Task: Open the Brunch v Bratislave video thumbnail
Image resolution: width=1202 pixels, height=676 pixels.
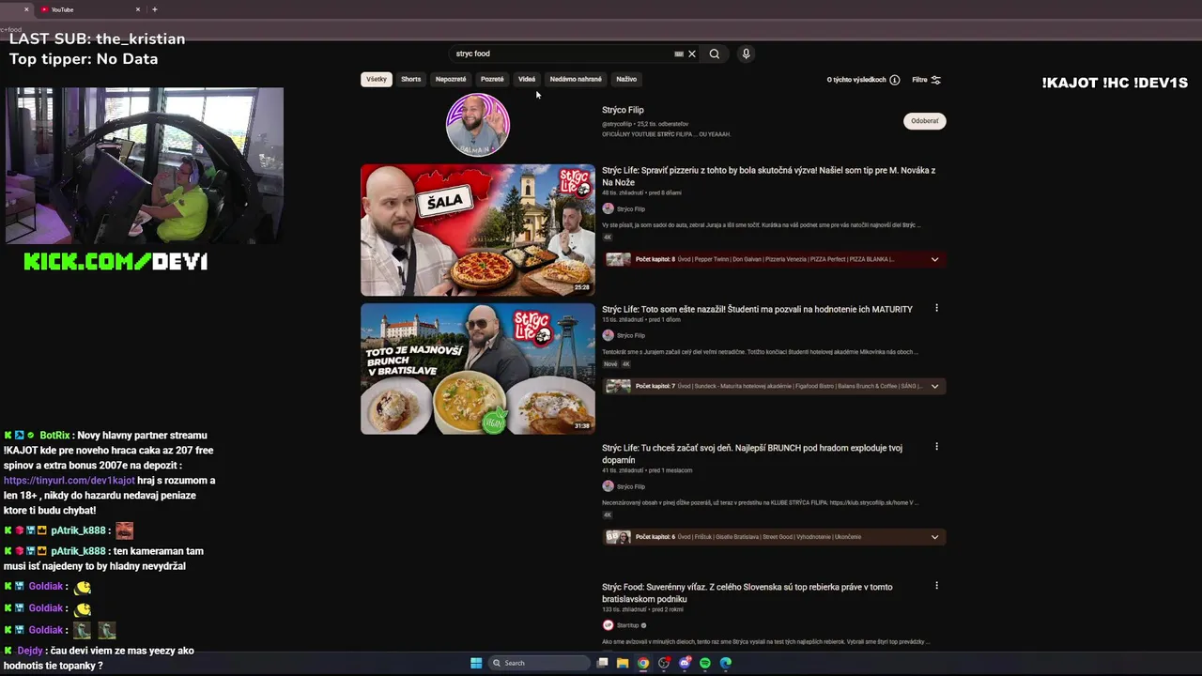Action: pyautogui.click(x=478, y=368)
